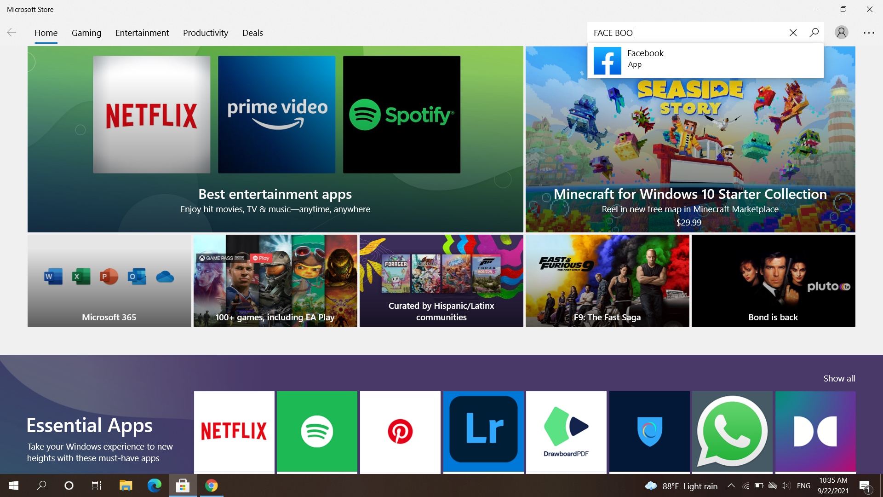Click Show all link
883x497 pixels.
coord(839,378)
